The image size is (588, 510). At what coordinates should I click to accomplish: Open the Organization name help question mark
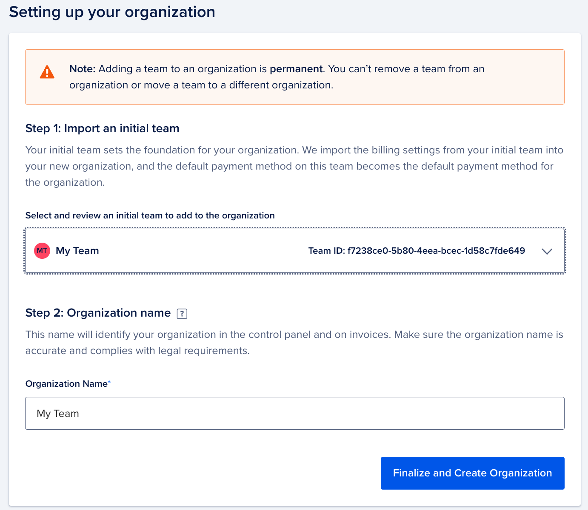[x=182, y=314]
